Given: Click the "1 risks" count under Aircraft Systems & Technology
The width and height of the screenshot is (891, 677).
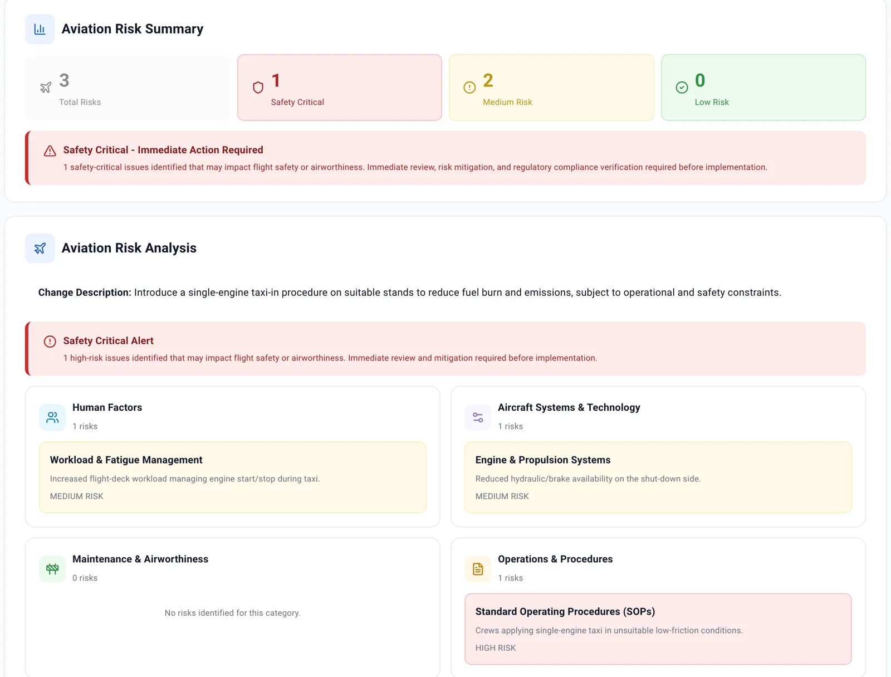Looking at the screenshot, I should pos(510,426).
